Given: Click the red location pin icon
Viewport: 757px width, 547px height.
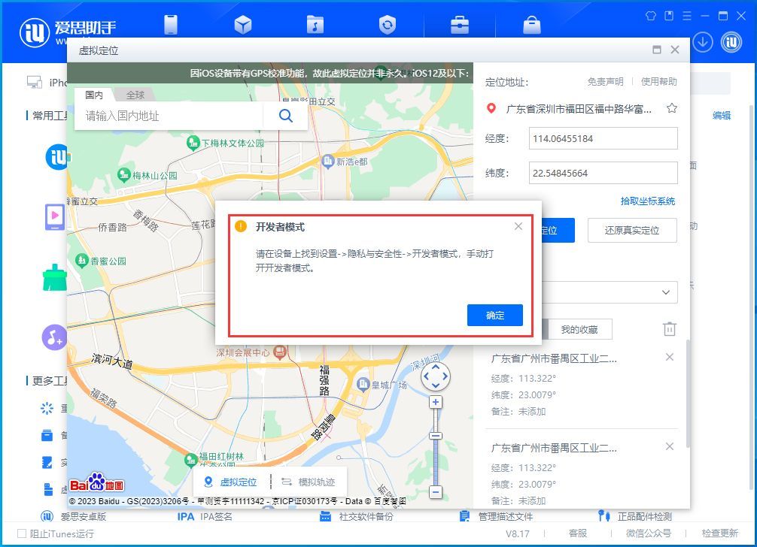Looking at the screenshot, I should [491, 108].
